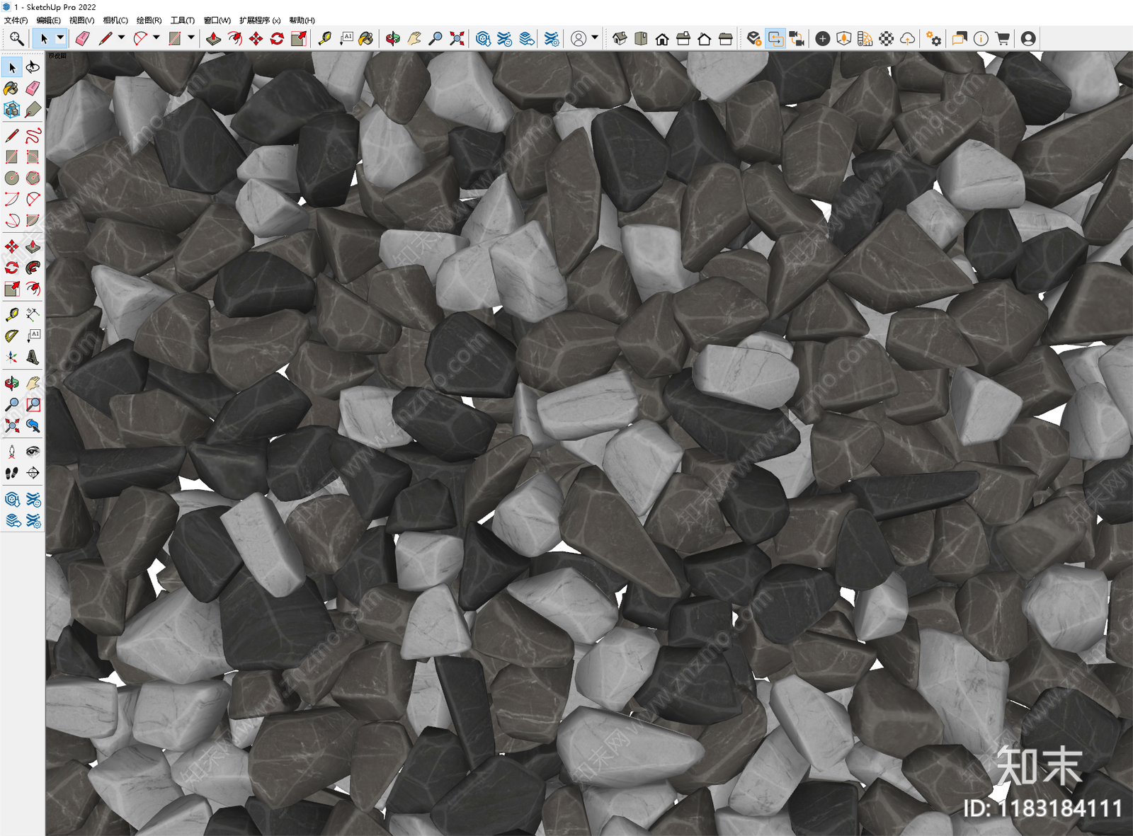Choose the Polygon tool
This screenshot has height=836, width=1133.
33,178
